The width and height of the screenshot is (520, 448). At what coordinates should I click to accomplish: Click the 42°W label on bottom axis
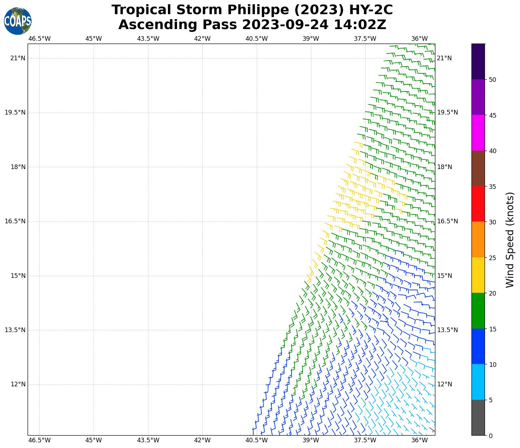tap(202, 440)
